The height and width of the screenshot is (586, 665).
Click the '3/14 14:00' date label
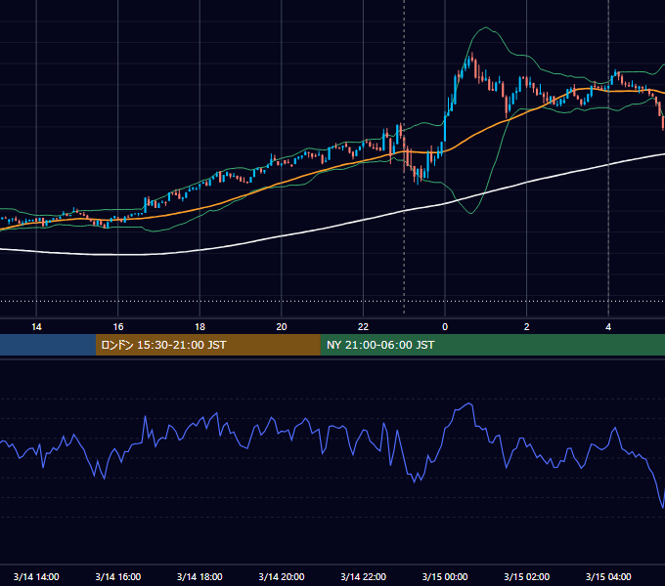pyautogui.click(x=36, y=576)
